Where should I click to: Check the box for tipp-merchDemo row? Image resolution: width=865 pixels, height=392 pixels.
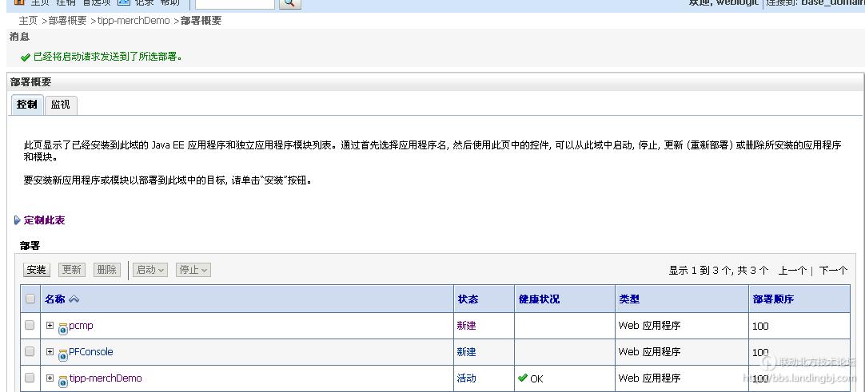click(x=30, y=378)
